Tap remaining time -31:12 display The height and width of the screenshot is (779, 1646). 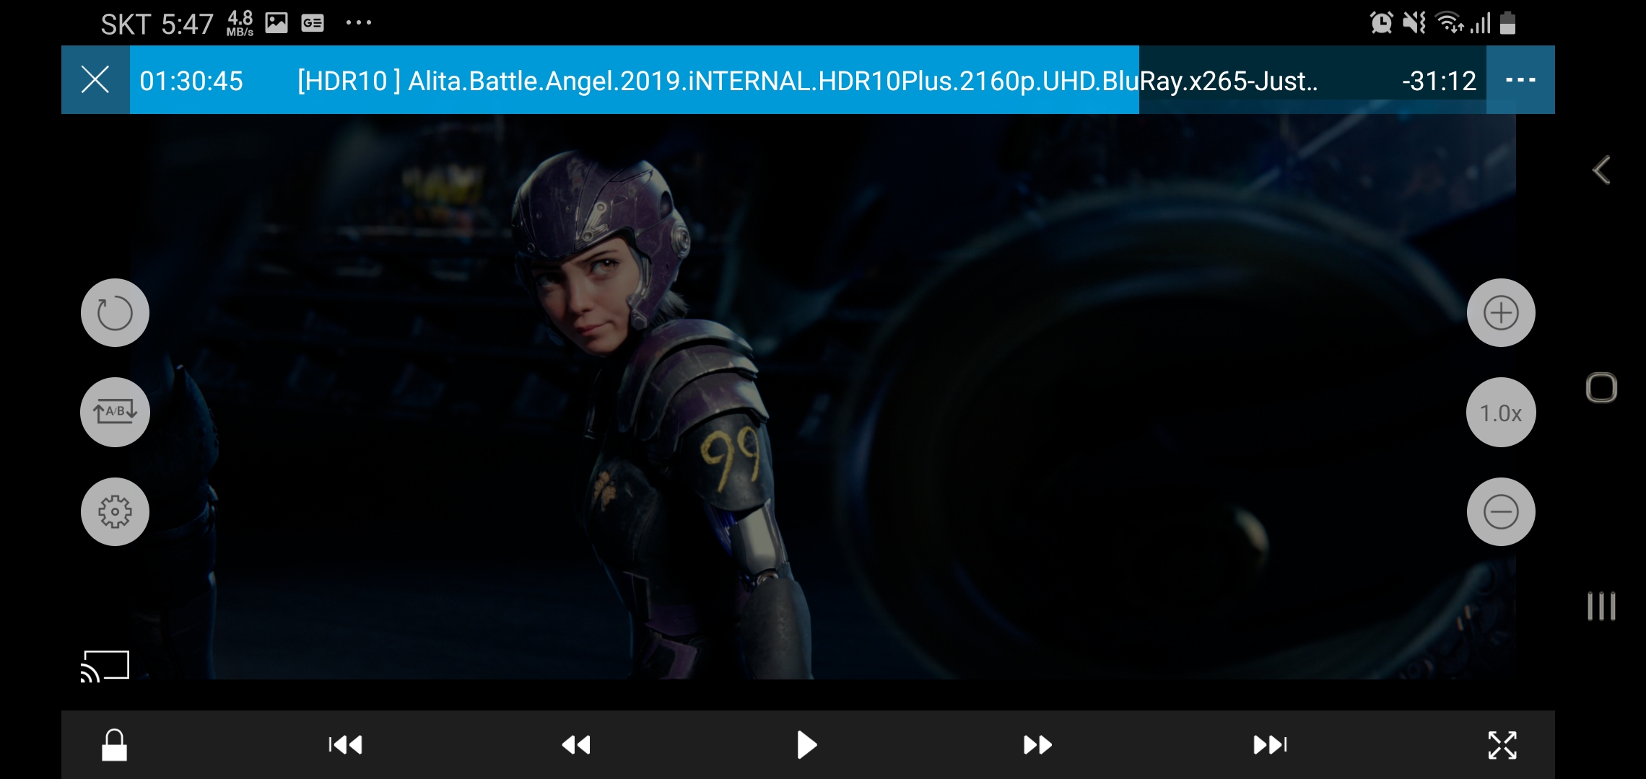tap(1439, 80)
